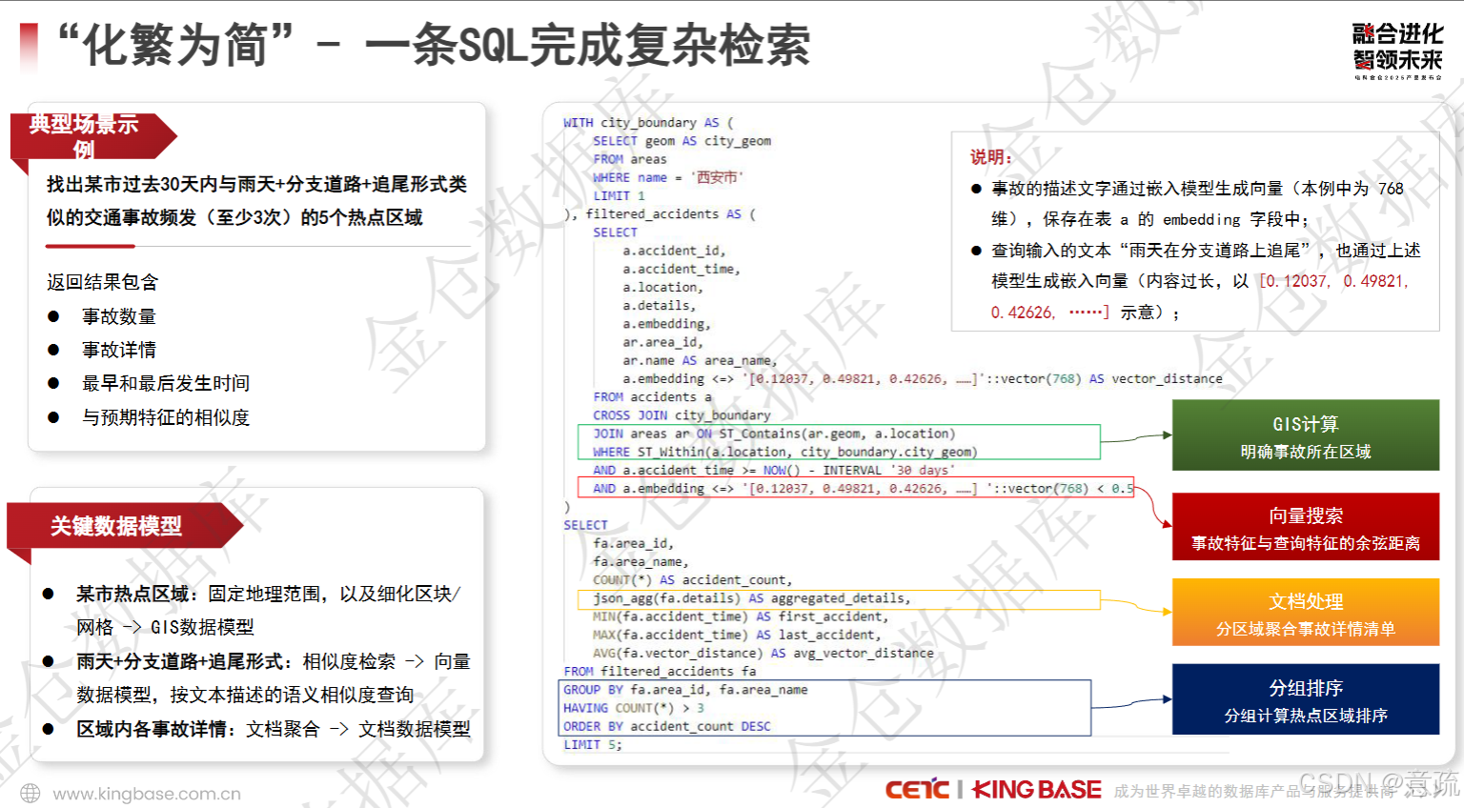Open the www.kingbase.com.cn link

[x=147, y=794]
